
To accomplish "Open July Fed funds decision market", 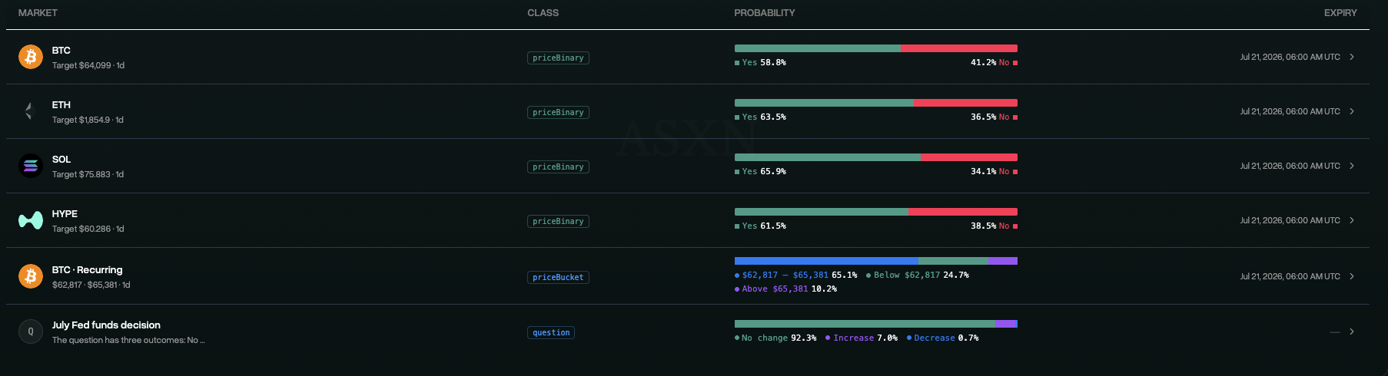I will [106, 325].
